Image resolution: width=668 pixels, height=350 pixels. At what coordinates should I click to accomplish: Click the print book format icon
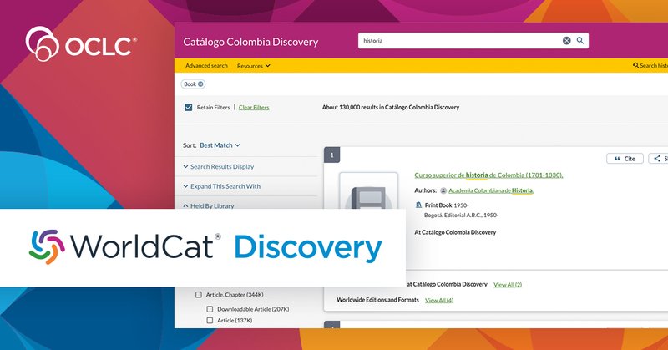(x=419, y=205)
